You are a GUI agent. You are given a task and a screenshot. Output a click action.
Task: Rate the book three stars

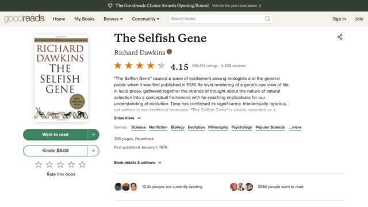coord(60,164)
